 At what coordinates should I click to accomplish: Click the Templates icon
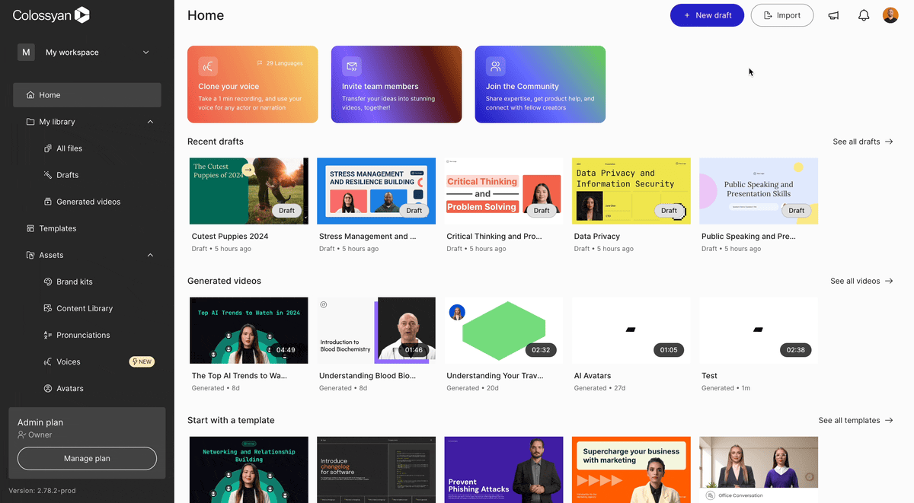click(x=30, y=228)
